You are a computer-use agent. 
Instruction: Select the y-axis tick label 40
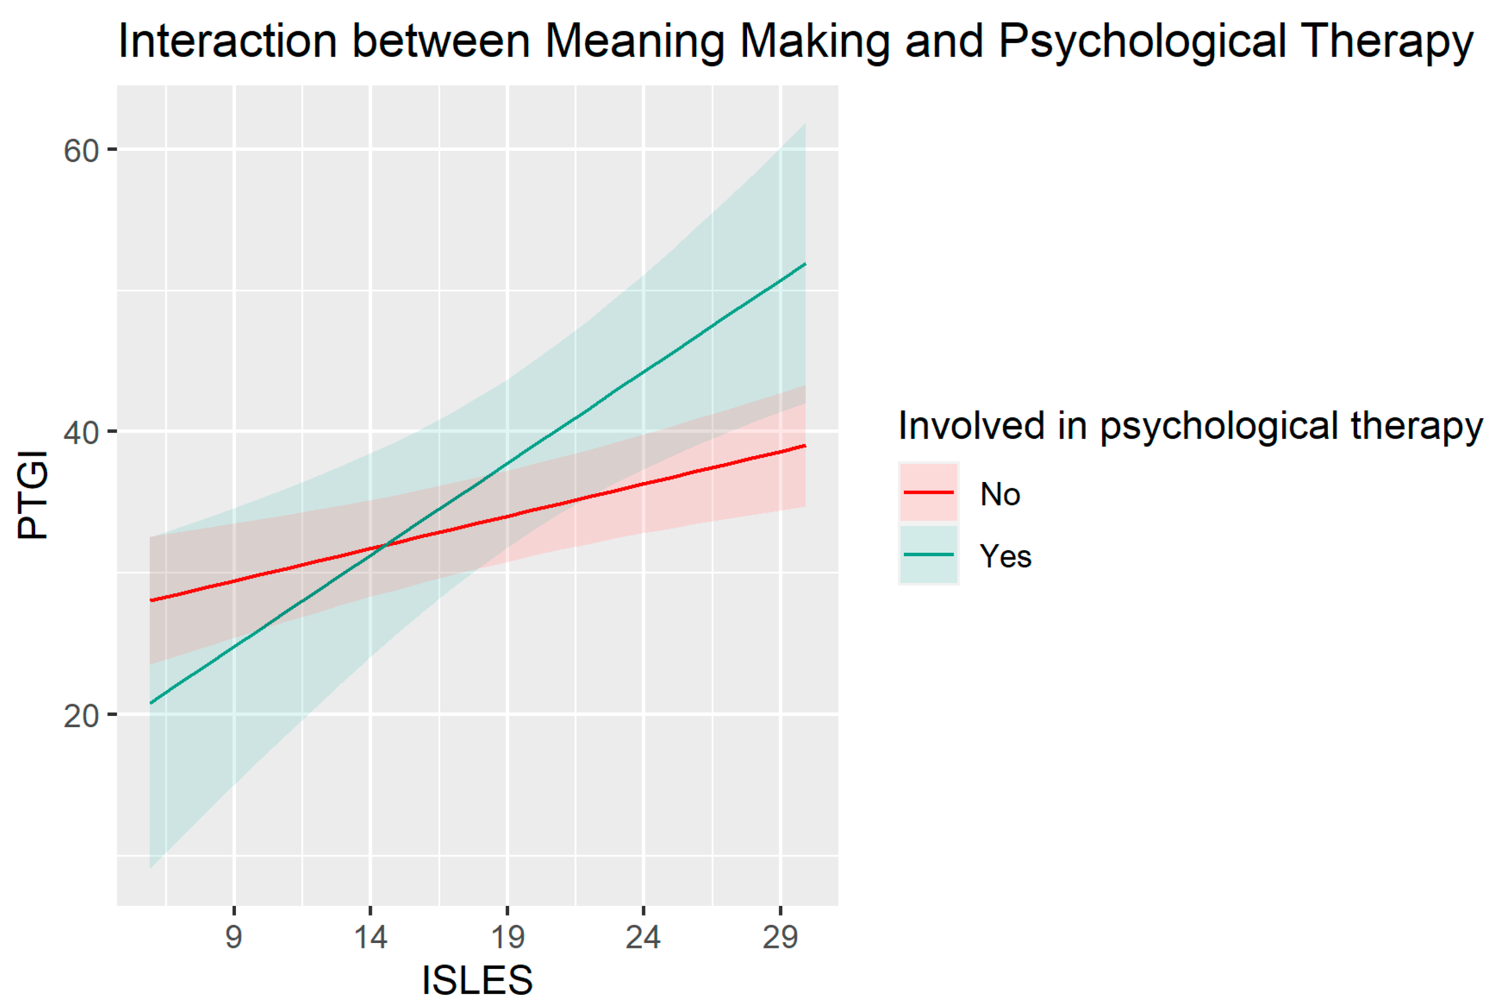click(81, 433)
